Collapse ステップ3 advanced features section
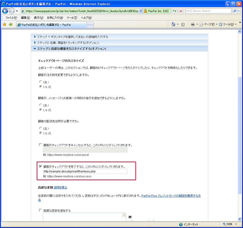Screen dimensions: 243x228 [x=119, y=48]
